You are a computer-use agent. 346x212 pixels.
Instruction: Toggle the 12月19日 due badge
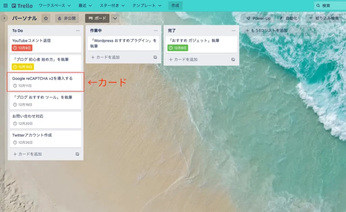[23, 105]
